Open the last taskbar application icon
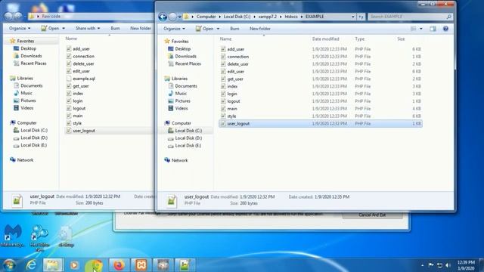This screenshot has width=484, height=272. [x=185, y=265]
